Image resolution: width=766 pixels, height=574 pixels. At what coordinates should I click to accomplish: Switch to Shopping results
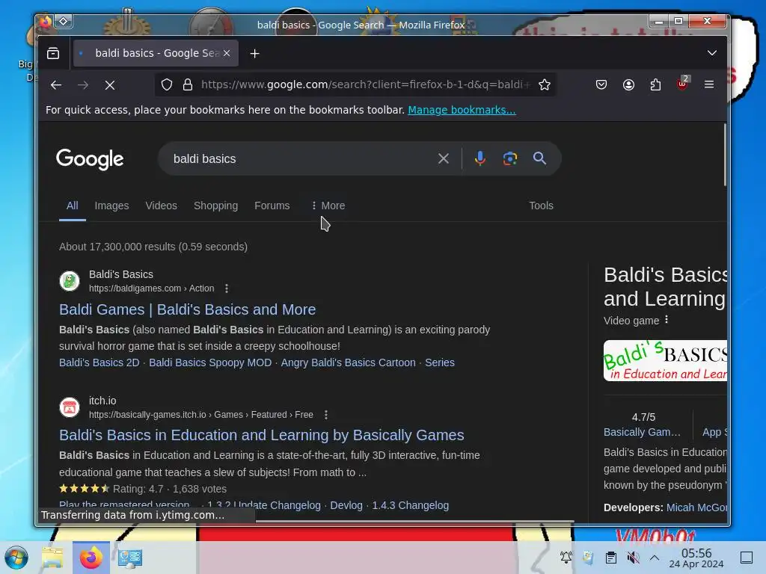pyautogui.click(x=216, y=206)
